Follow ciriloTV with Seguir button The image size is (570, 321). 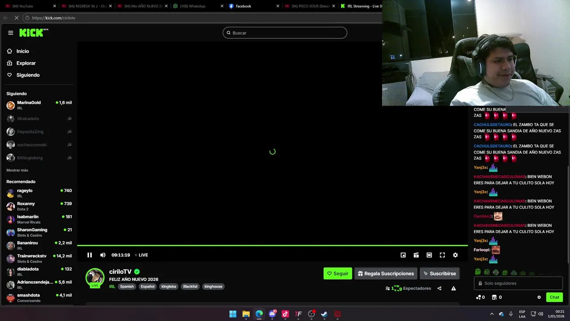[338, 273]
